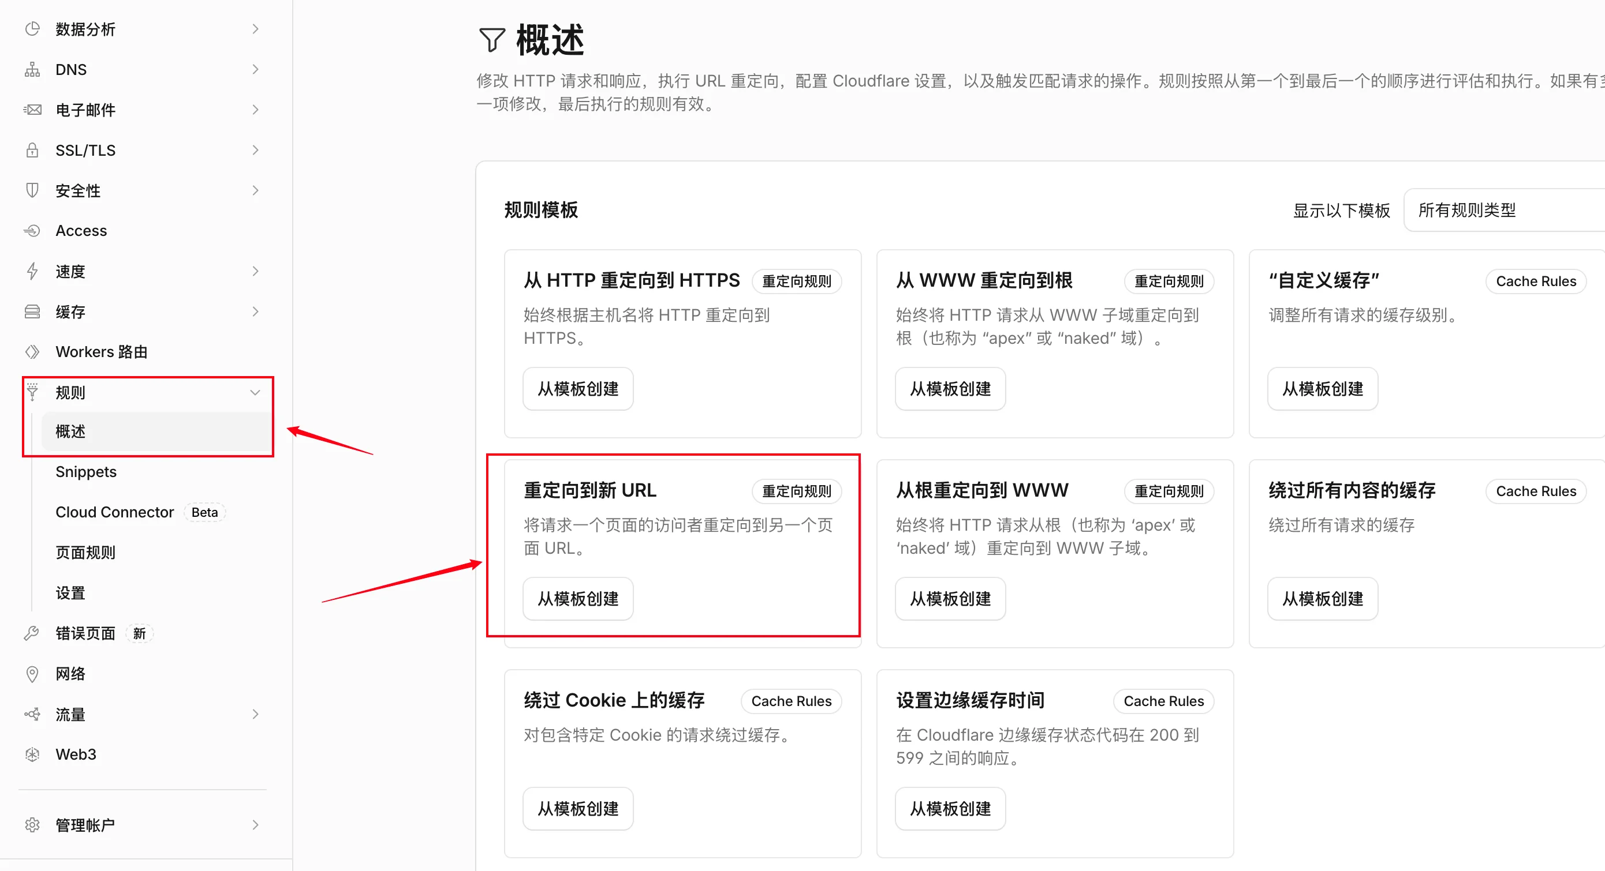This screenshot has width=1605, height=871.
Task: Click 从模板创建 under 设置边缘缓存时间
Action: click(x=950, y=808)
